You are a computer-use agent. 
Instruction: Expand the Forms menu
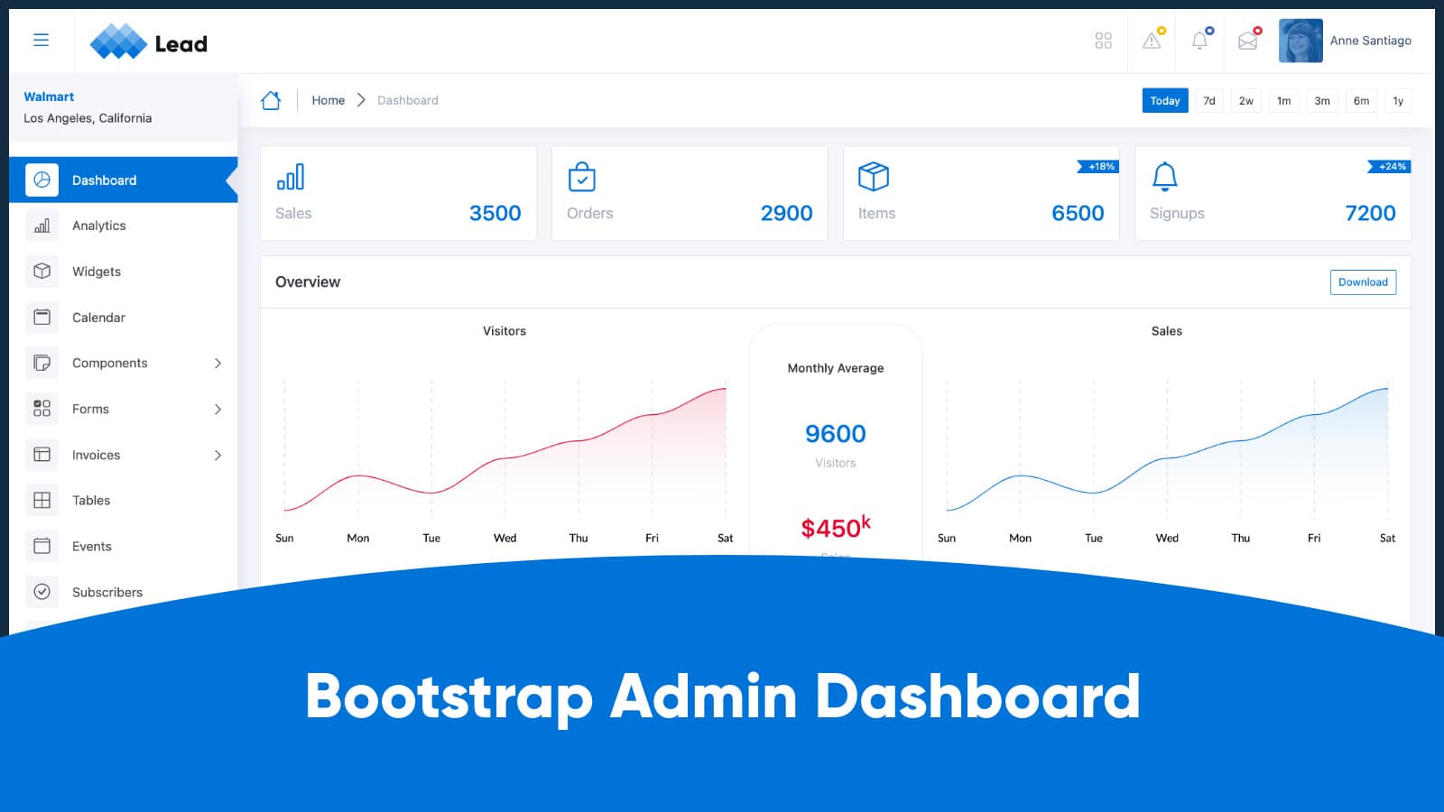(89, 409)
